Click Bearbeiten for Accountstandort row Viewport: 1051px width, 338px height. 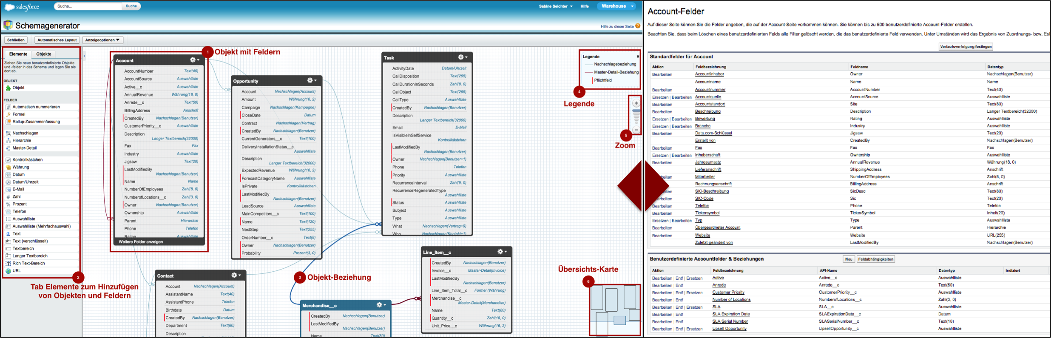click(x=662, y=104)
